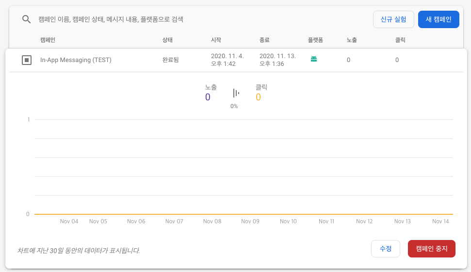Screen dimensions: 471x272
Task: Click the 상태 column header
Action: (168, 40)
